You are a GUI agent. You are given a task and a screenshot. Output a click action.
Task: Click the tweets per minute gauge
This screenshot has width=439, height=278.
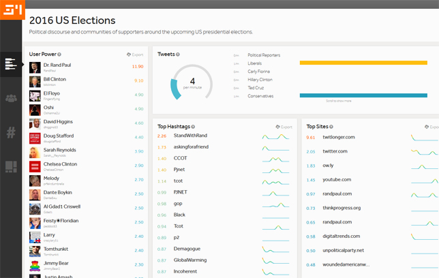pyautogui.click(x=192, y=82)
